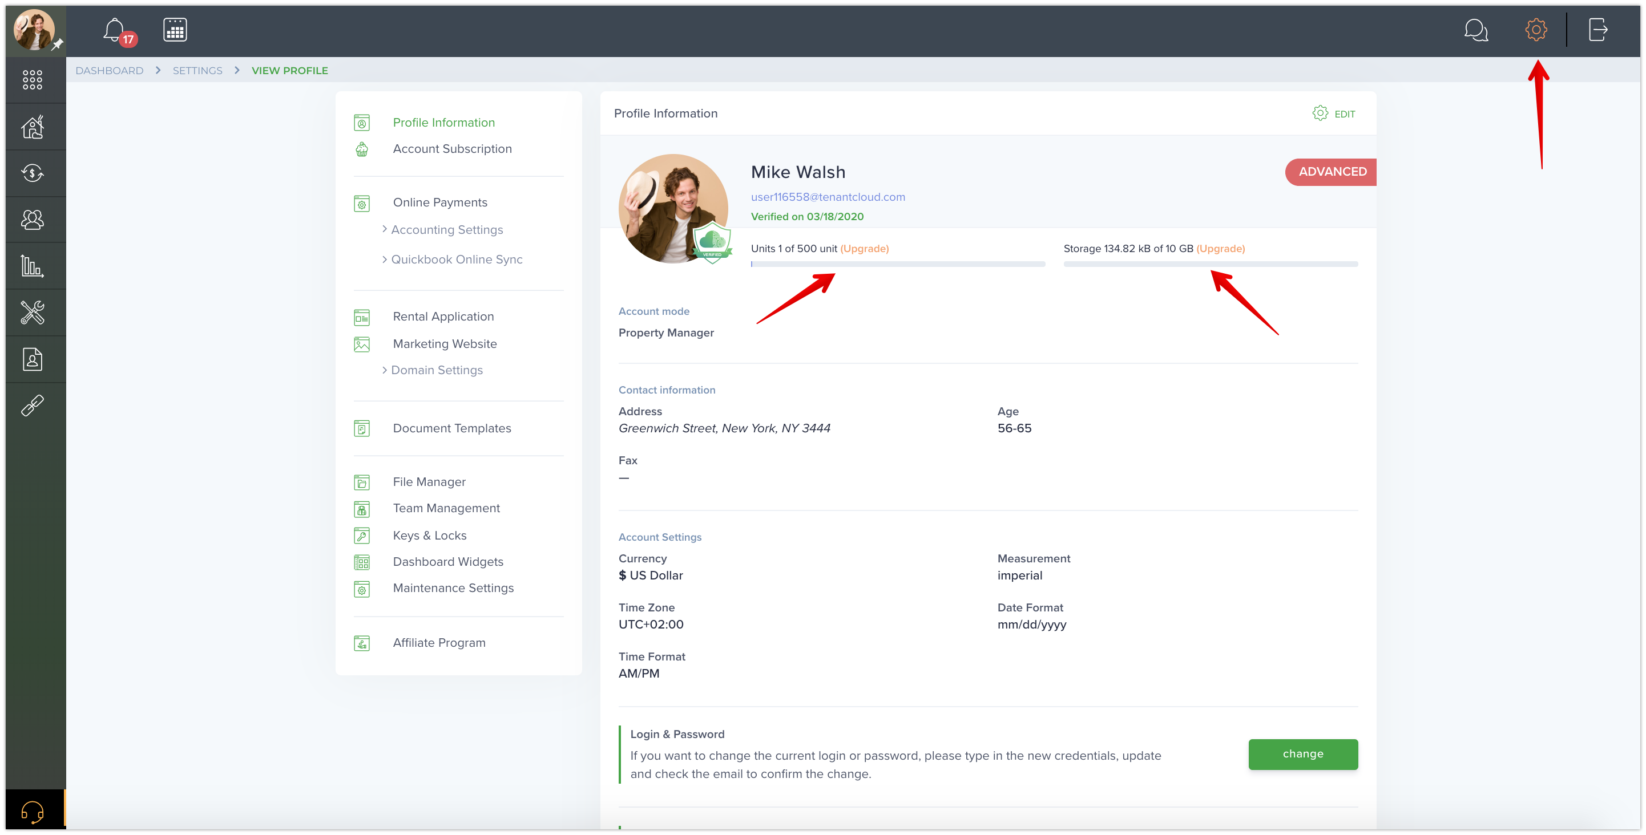Click the ADVANCED plan badge
This screenshot has height=835, width=1646.
(1331, 172)
